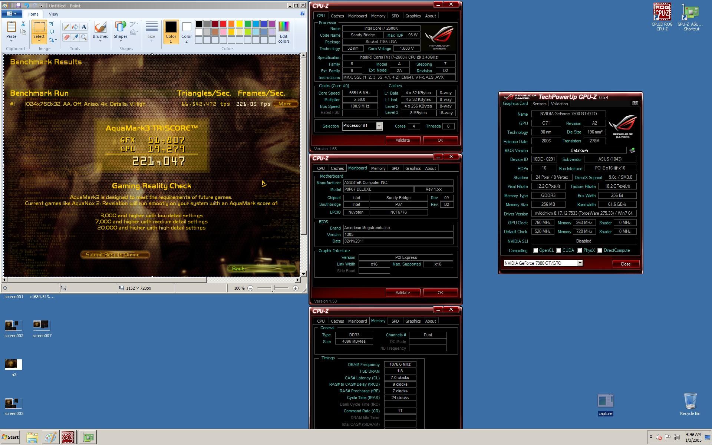
Task: Click the Crop icon in Image group
Action: click(52, 24)
